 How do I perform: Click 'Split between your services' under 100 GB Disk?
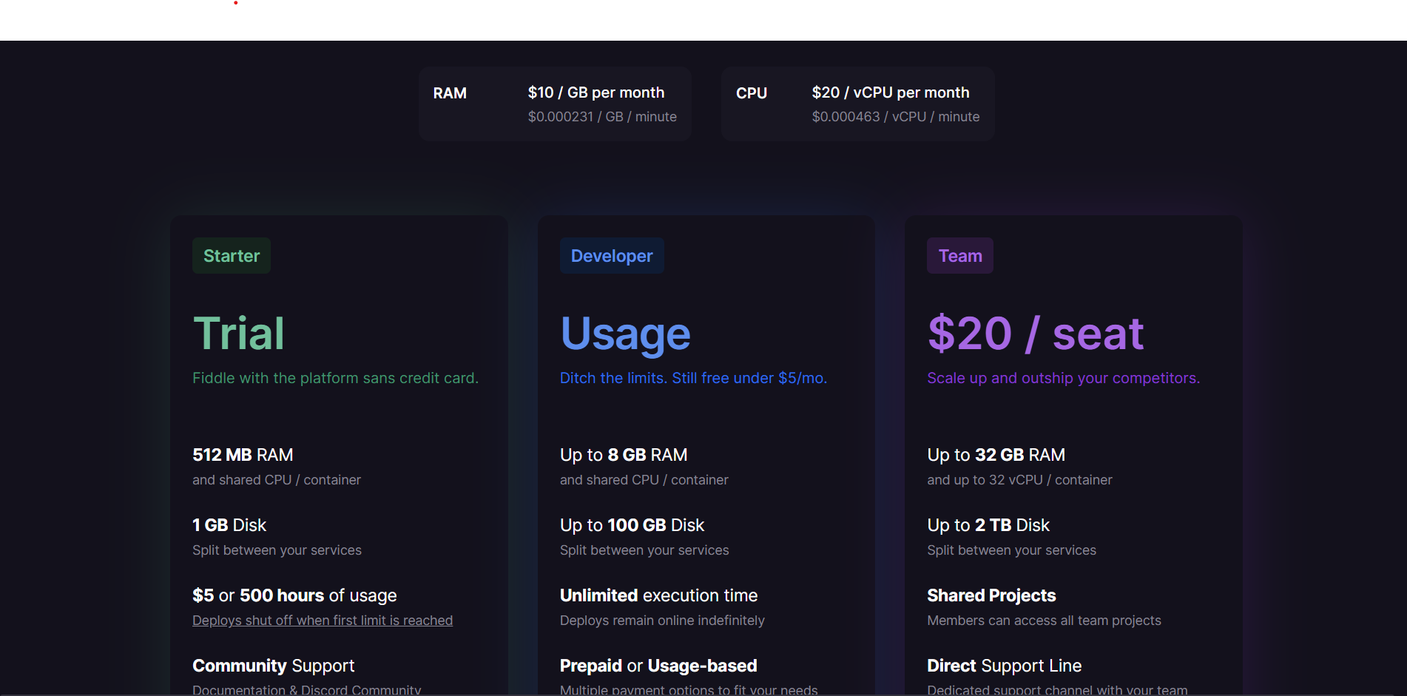click(644, 550)
